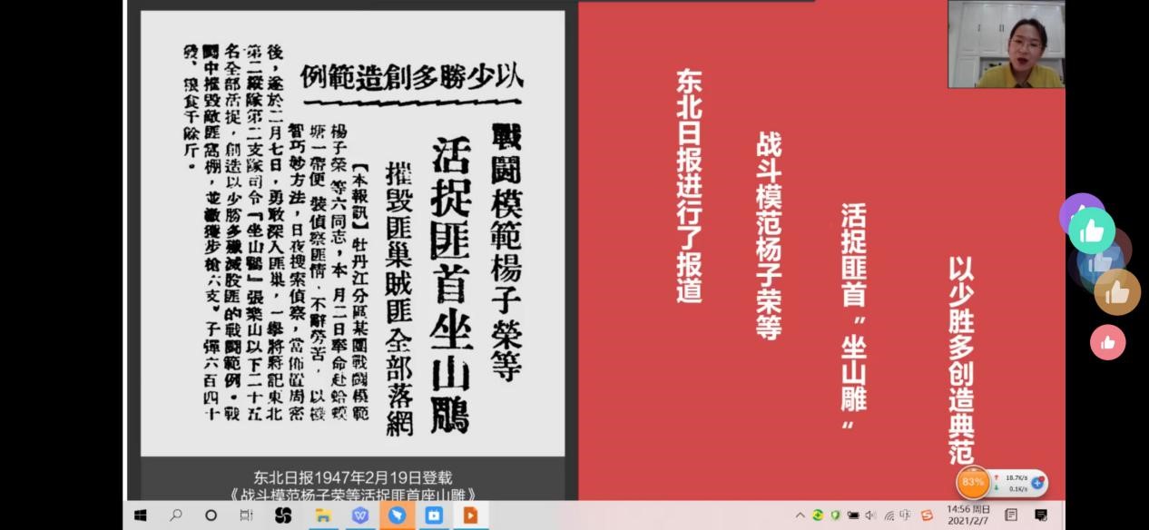Switch to the WPS Office taskbar app
The image size is (1149, 530).
click(359, 515)
